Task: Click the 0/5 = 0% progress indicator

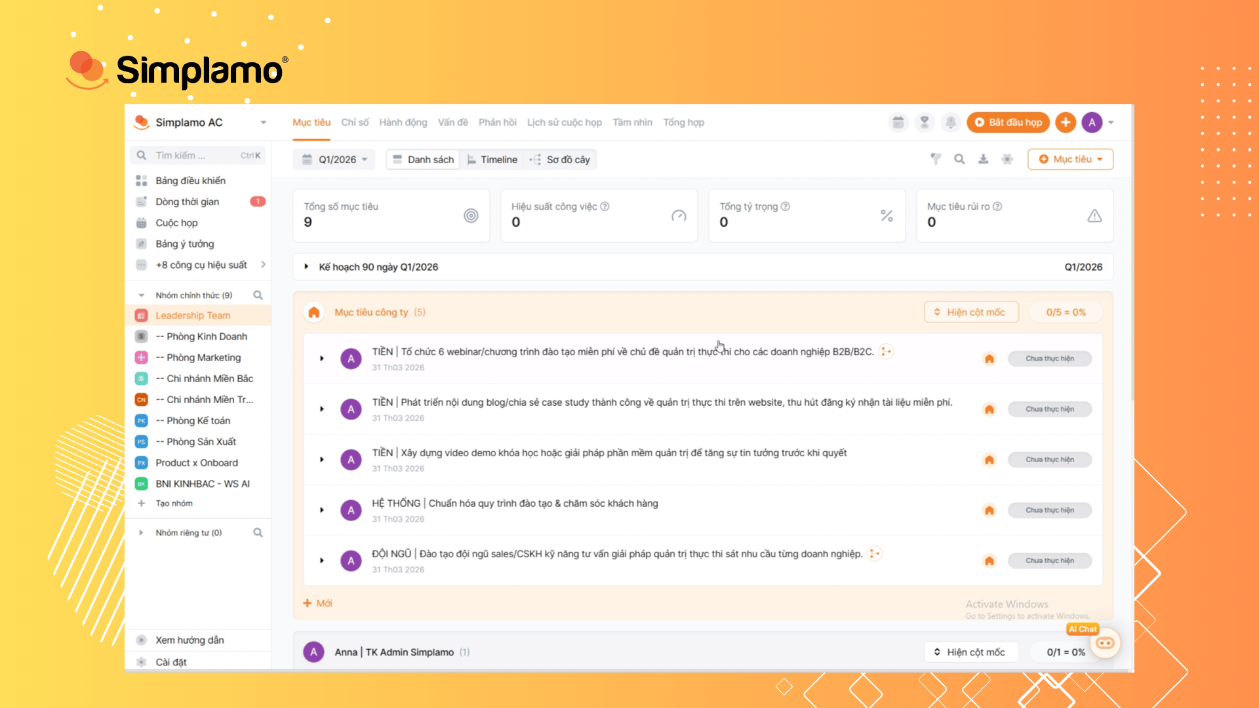Action: point(1066,313)
